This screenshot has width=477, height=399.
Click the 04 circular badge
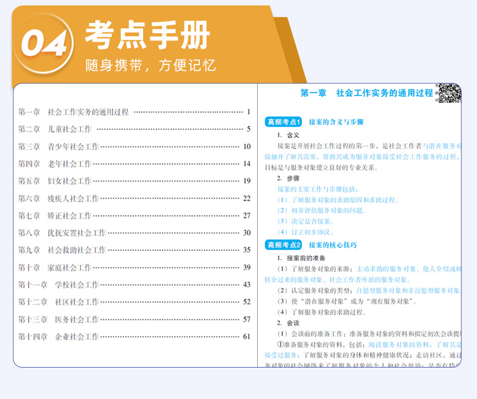click(43, 43)
